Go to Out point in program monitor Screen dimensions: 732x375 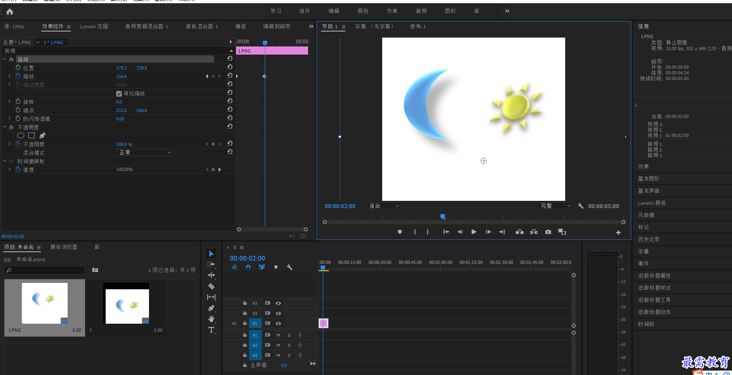[x=502, y=232]
